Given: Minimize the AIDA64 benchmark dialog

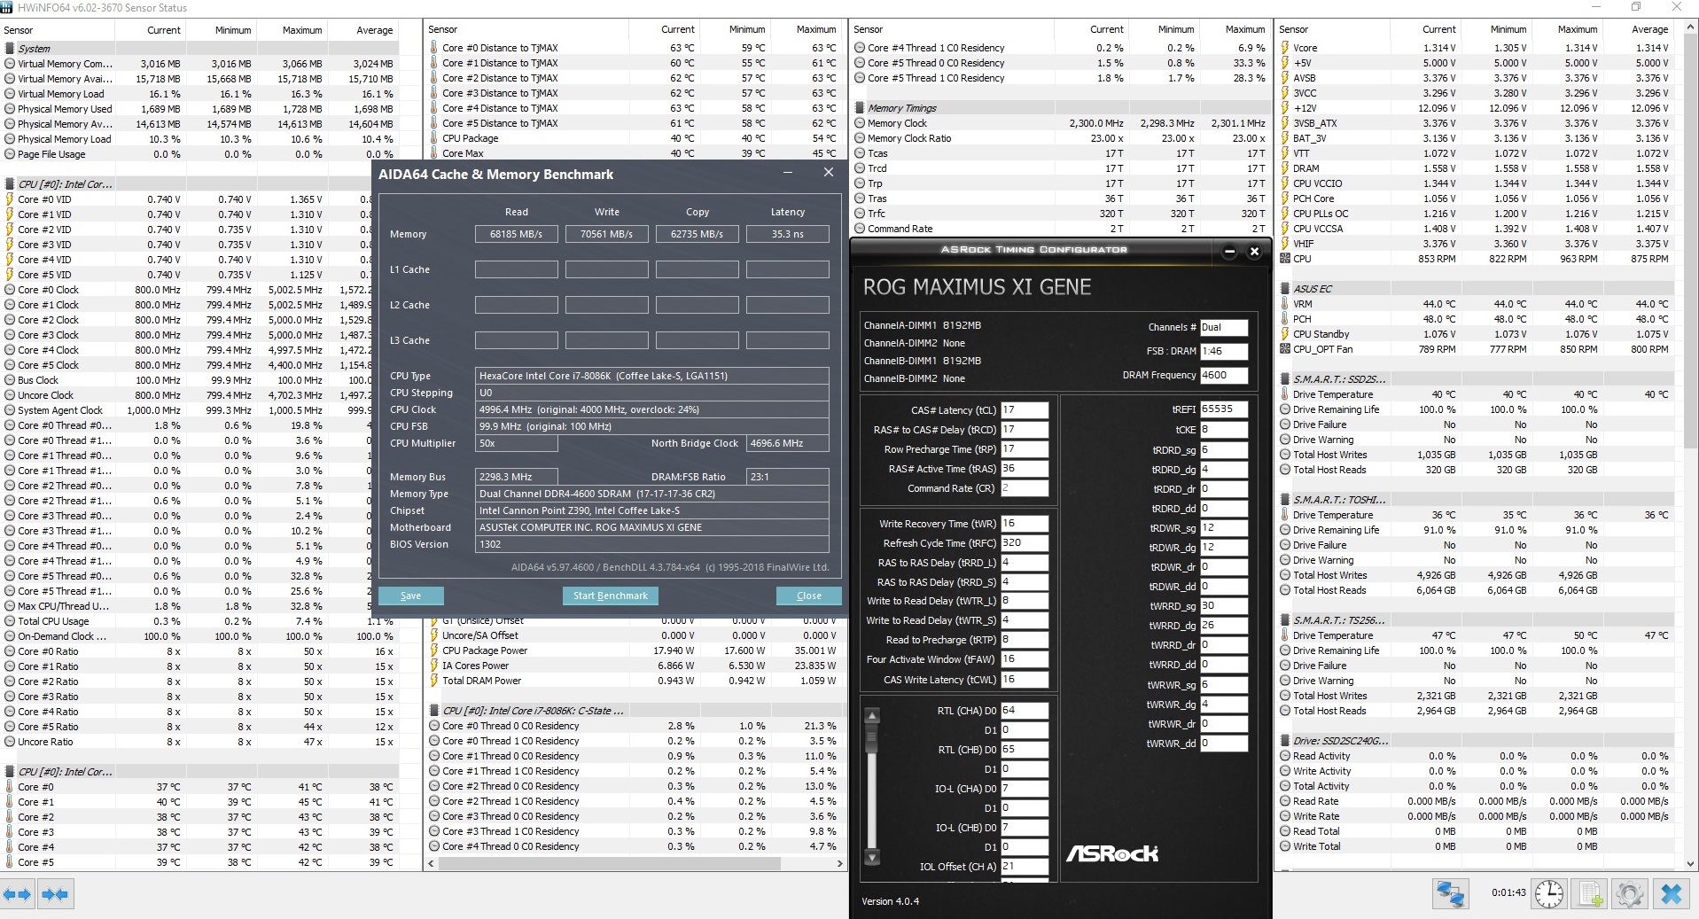Looking at the screenshot, I should coord(788,173).
